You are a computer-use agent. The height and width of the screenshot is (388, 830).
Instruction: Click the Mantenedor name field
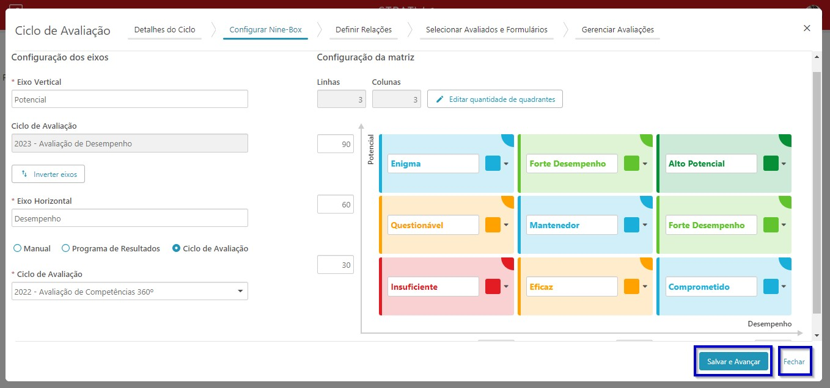coord(572,225)
